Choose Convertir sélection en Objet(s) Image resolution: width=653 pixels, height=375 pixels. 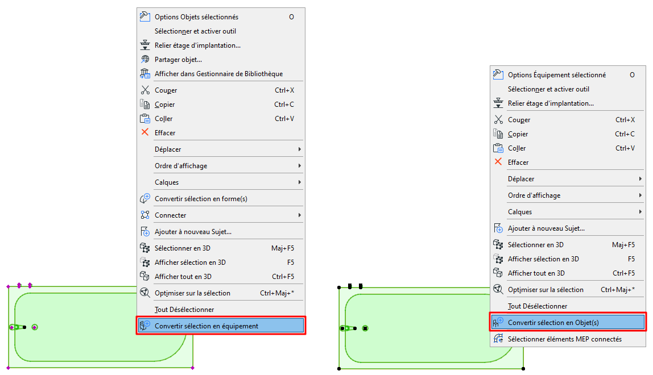568,322
